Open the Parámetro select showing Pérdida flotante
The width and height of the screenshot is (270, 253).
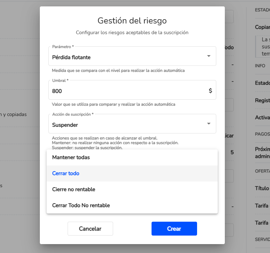coord(128,57)
